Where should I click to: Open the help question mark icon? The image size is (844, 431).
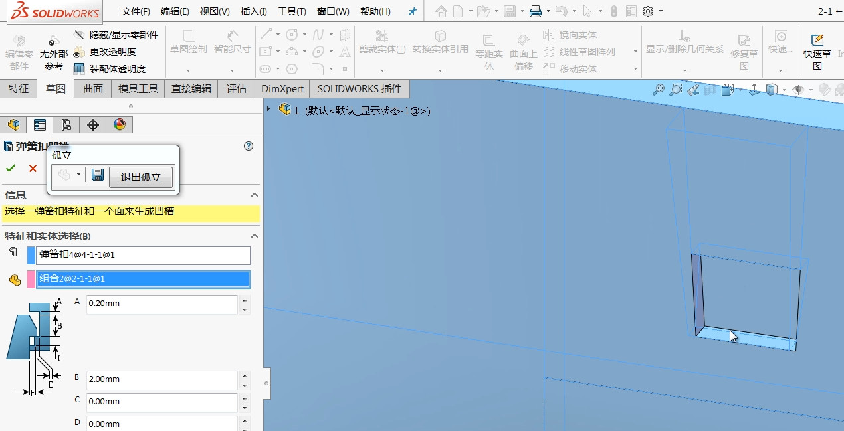point(249,147)
